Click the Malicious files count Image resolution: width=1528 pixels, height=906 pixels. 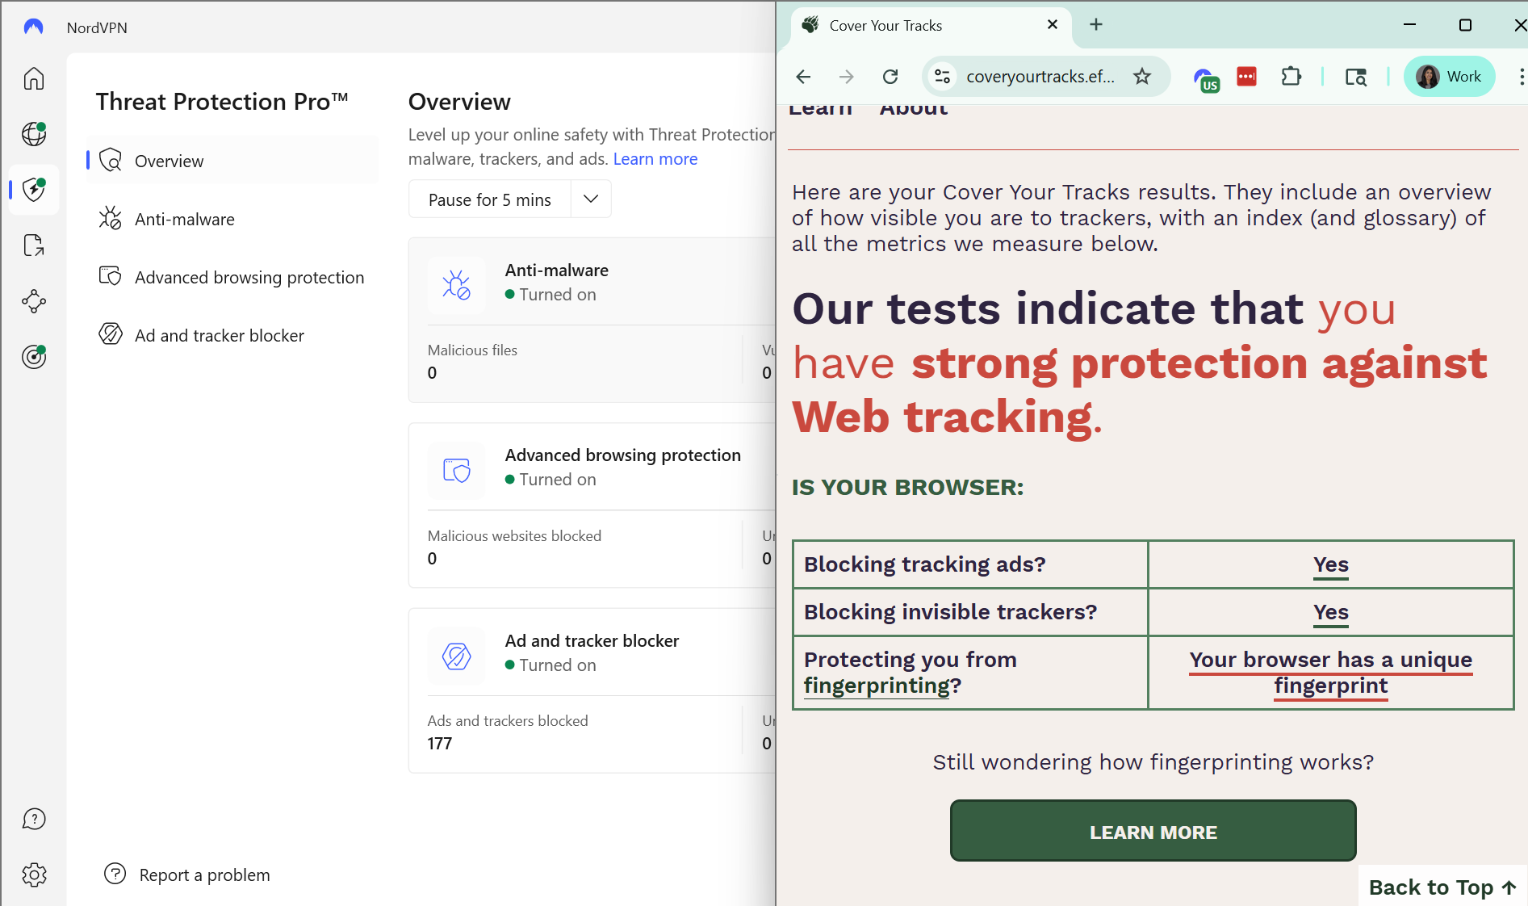click(x=433, y=373)
